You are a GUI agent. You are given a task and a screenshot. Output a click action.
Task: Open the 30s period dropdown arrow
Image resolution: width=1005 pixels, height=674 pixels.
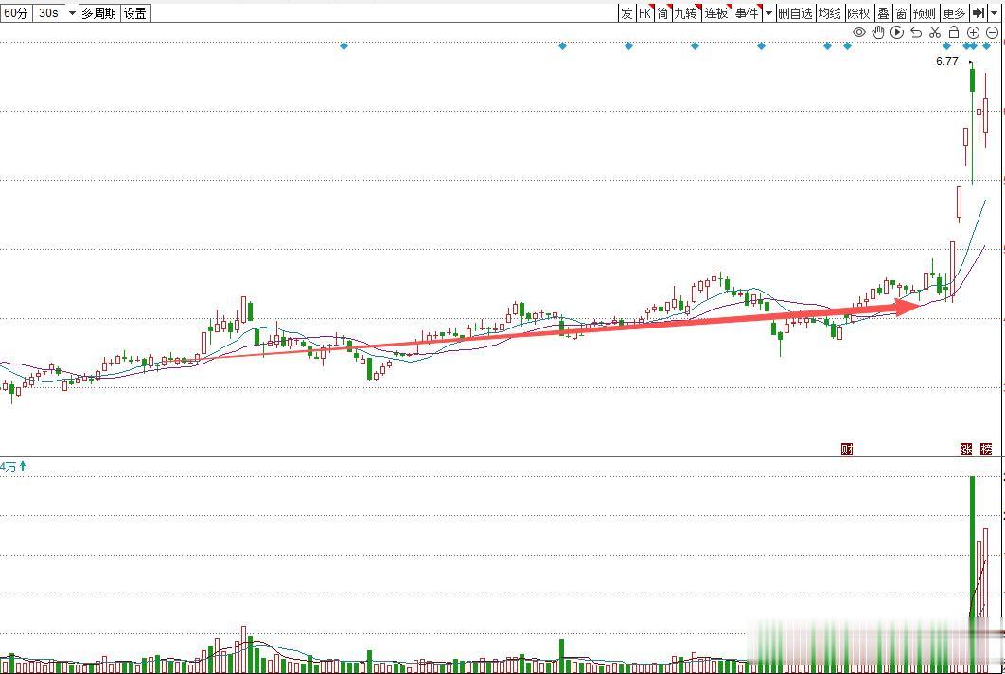[72, 13]
